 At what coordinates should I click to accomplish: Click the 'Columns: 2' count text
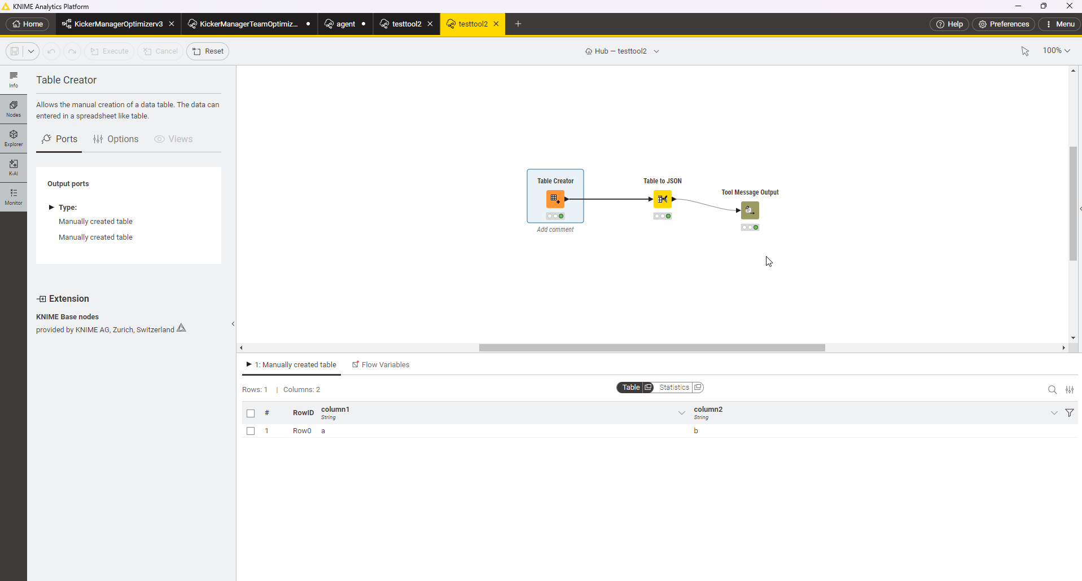301,390
